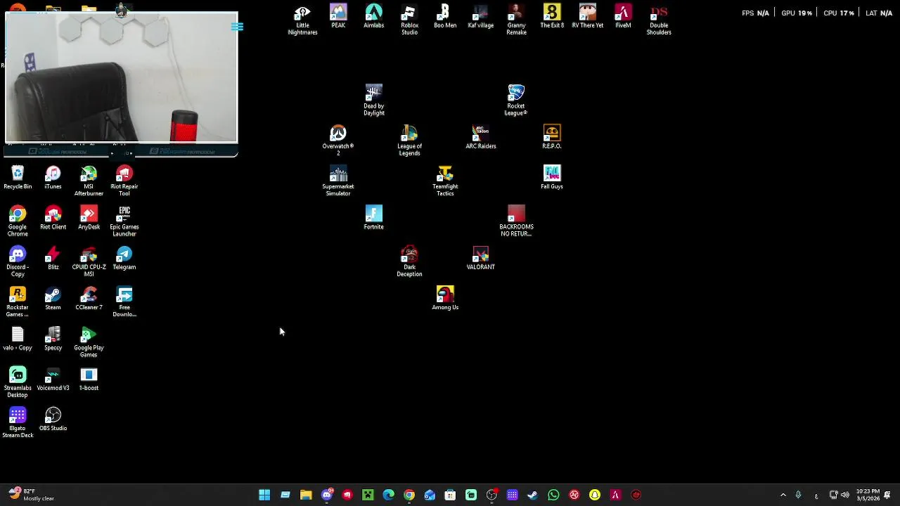Open the weather widget showing 82°F

tap(32, 495)
